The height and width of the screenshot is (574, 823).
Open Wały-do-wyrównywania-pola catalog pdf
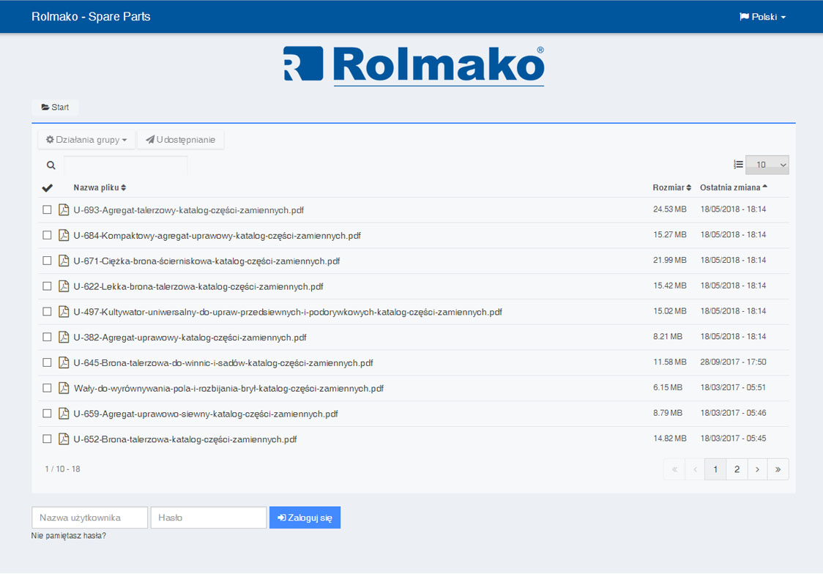[229, 388]
